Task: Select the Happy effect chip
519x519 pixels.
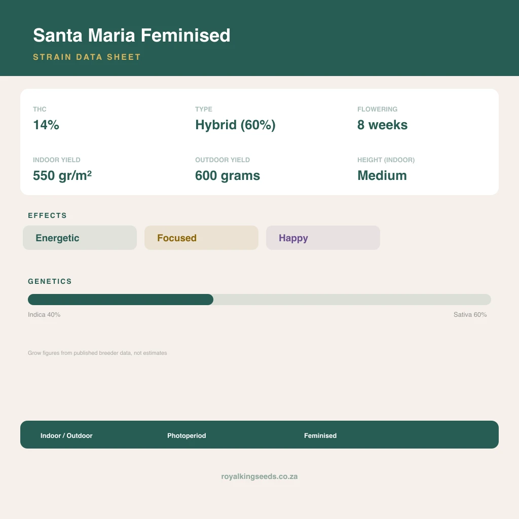Action: tap(323, 238)
